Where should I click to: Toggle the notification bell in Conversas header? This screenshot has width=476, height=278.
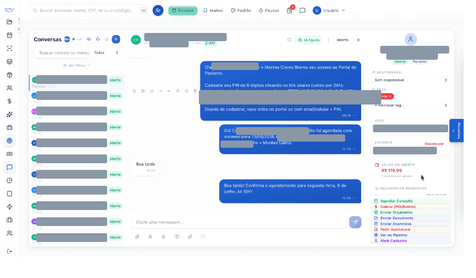(x=98, y=39)
